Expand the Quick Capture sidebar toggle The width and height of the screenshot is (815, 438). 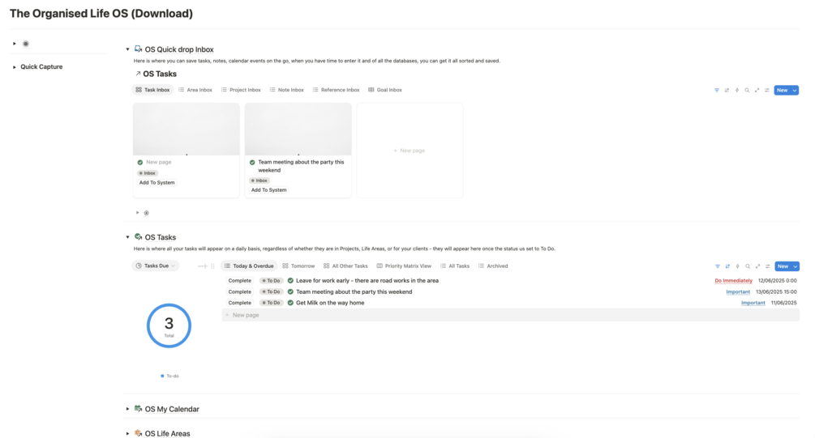14,67
